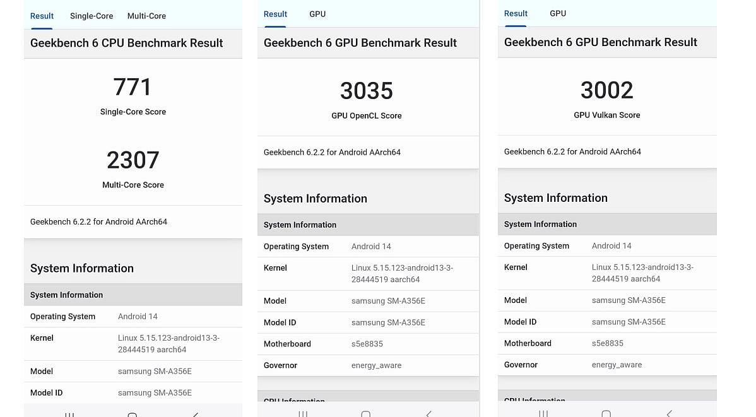Viewport: 756px width, 417px height.
Task: Switch to the Single-Core tab
Action: pyautogui.click(x=92, y=16)
